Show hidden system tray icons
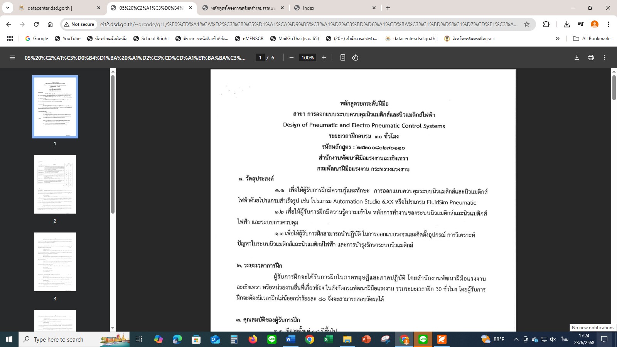 pos(516,339)
